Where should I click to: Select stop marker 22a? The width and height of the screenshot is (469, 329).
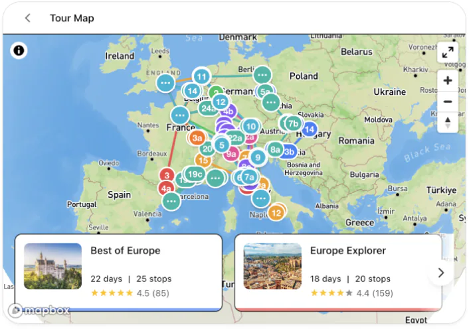[x=236, y=138]
